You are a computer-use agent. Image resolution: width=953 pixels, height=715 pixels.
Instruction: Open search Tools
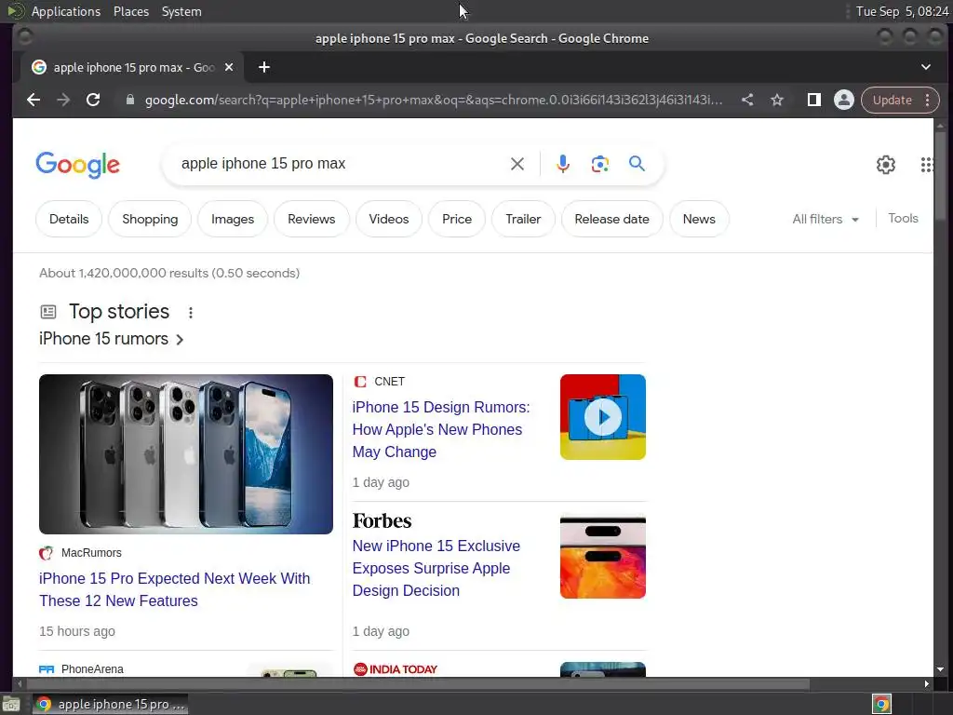903,218
